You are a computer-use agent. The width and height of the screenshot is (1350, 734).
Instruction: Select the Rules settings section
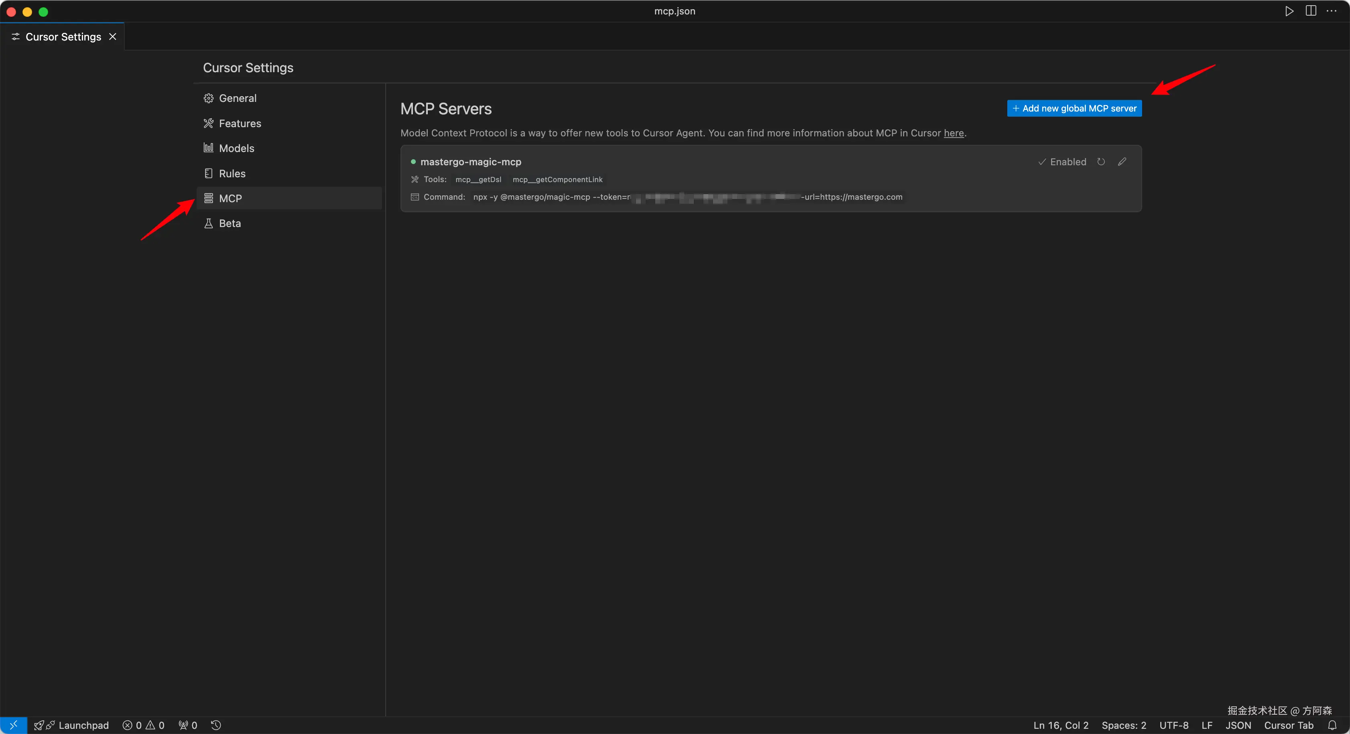coord(232,173)
